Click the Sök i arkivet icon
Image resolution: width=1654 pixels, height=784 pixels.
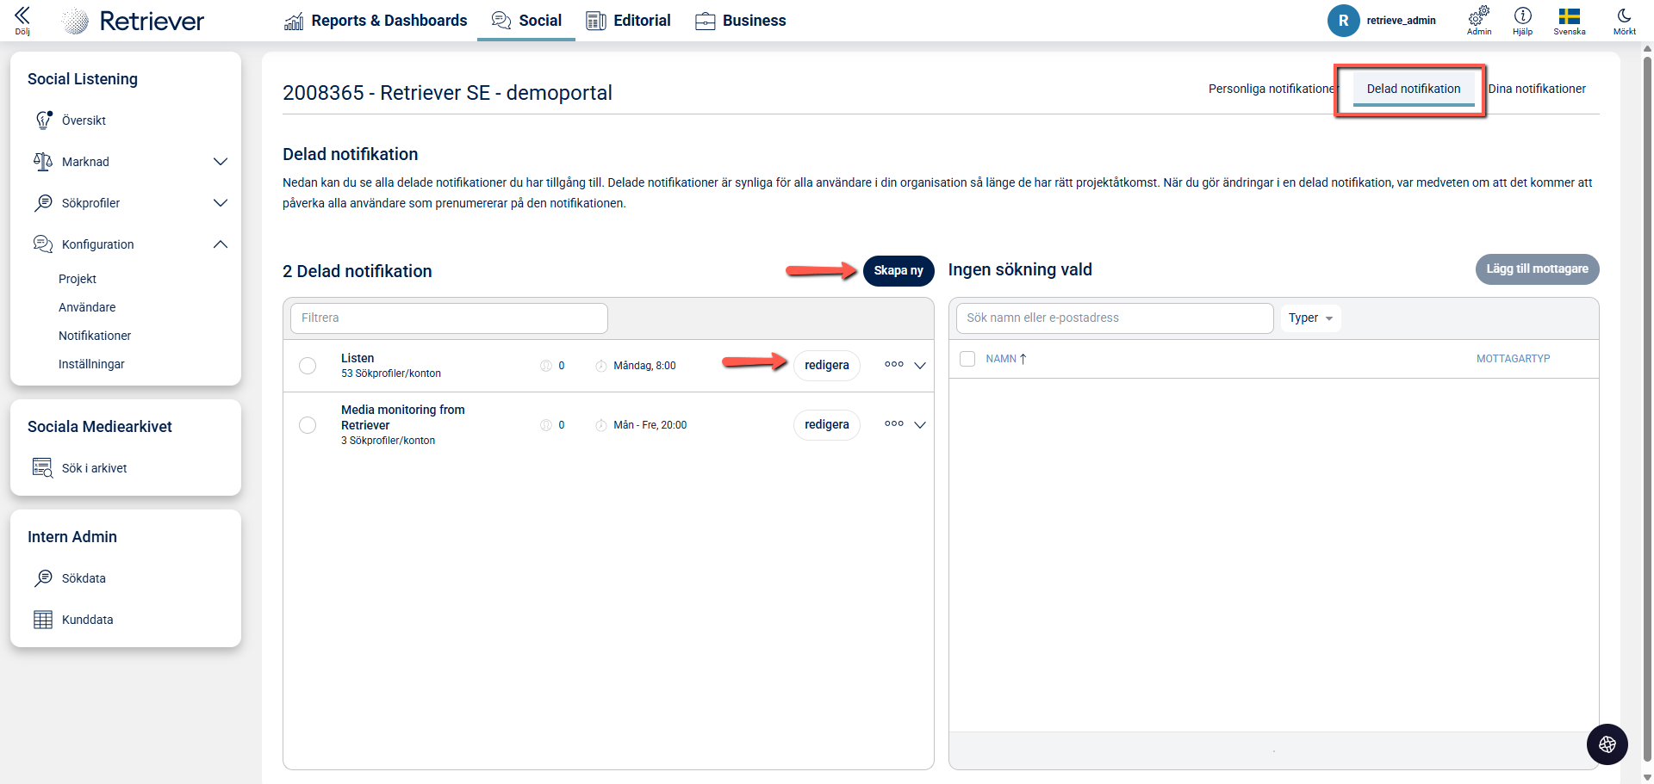(43, 468)
